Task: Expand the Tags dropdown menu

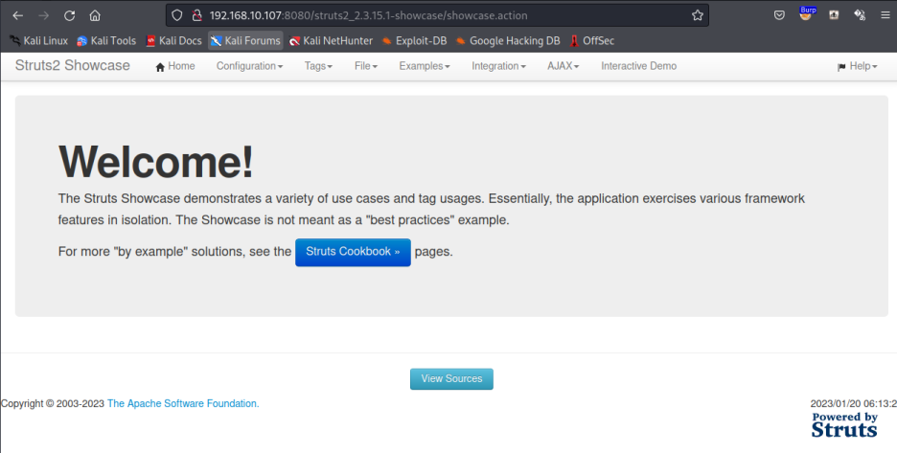Action: click(x=318, y=66)
